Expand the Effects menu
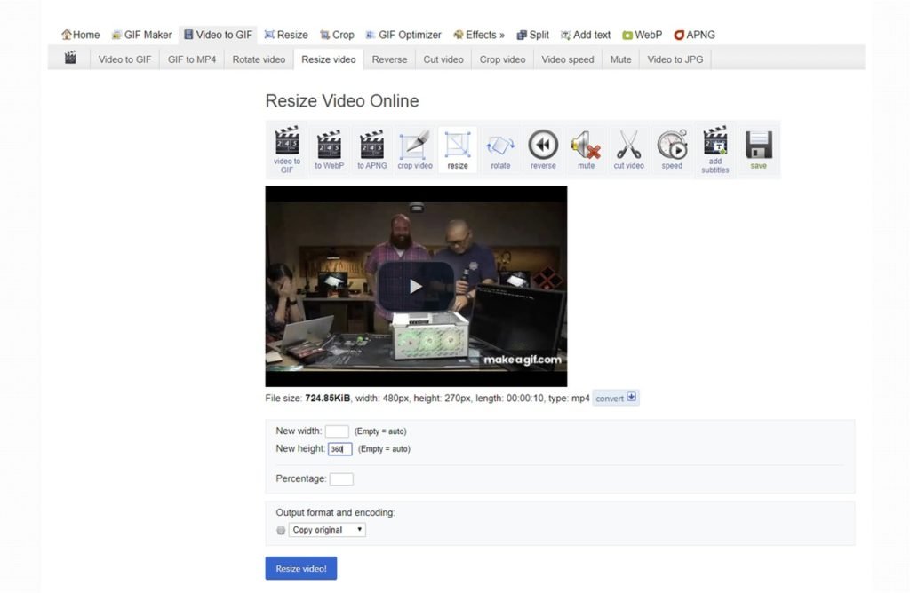The height and width of the screenshot is (593, 910). [x=479, y=35]
